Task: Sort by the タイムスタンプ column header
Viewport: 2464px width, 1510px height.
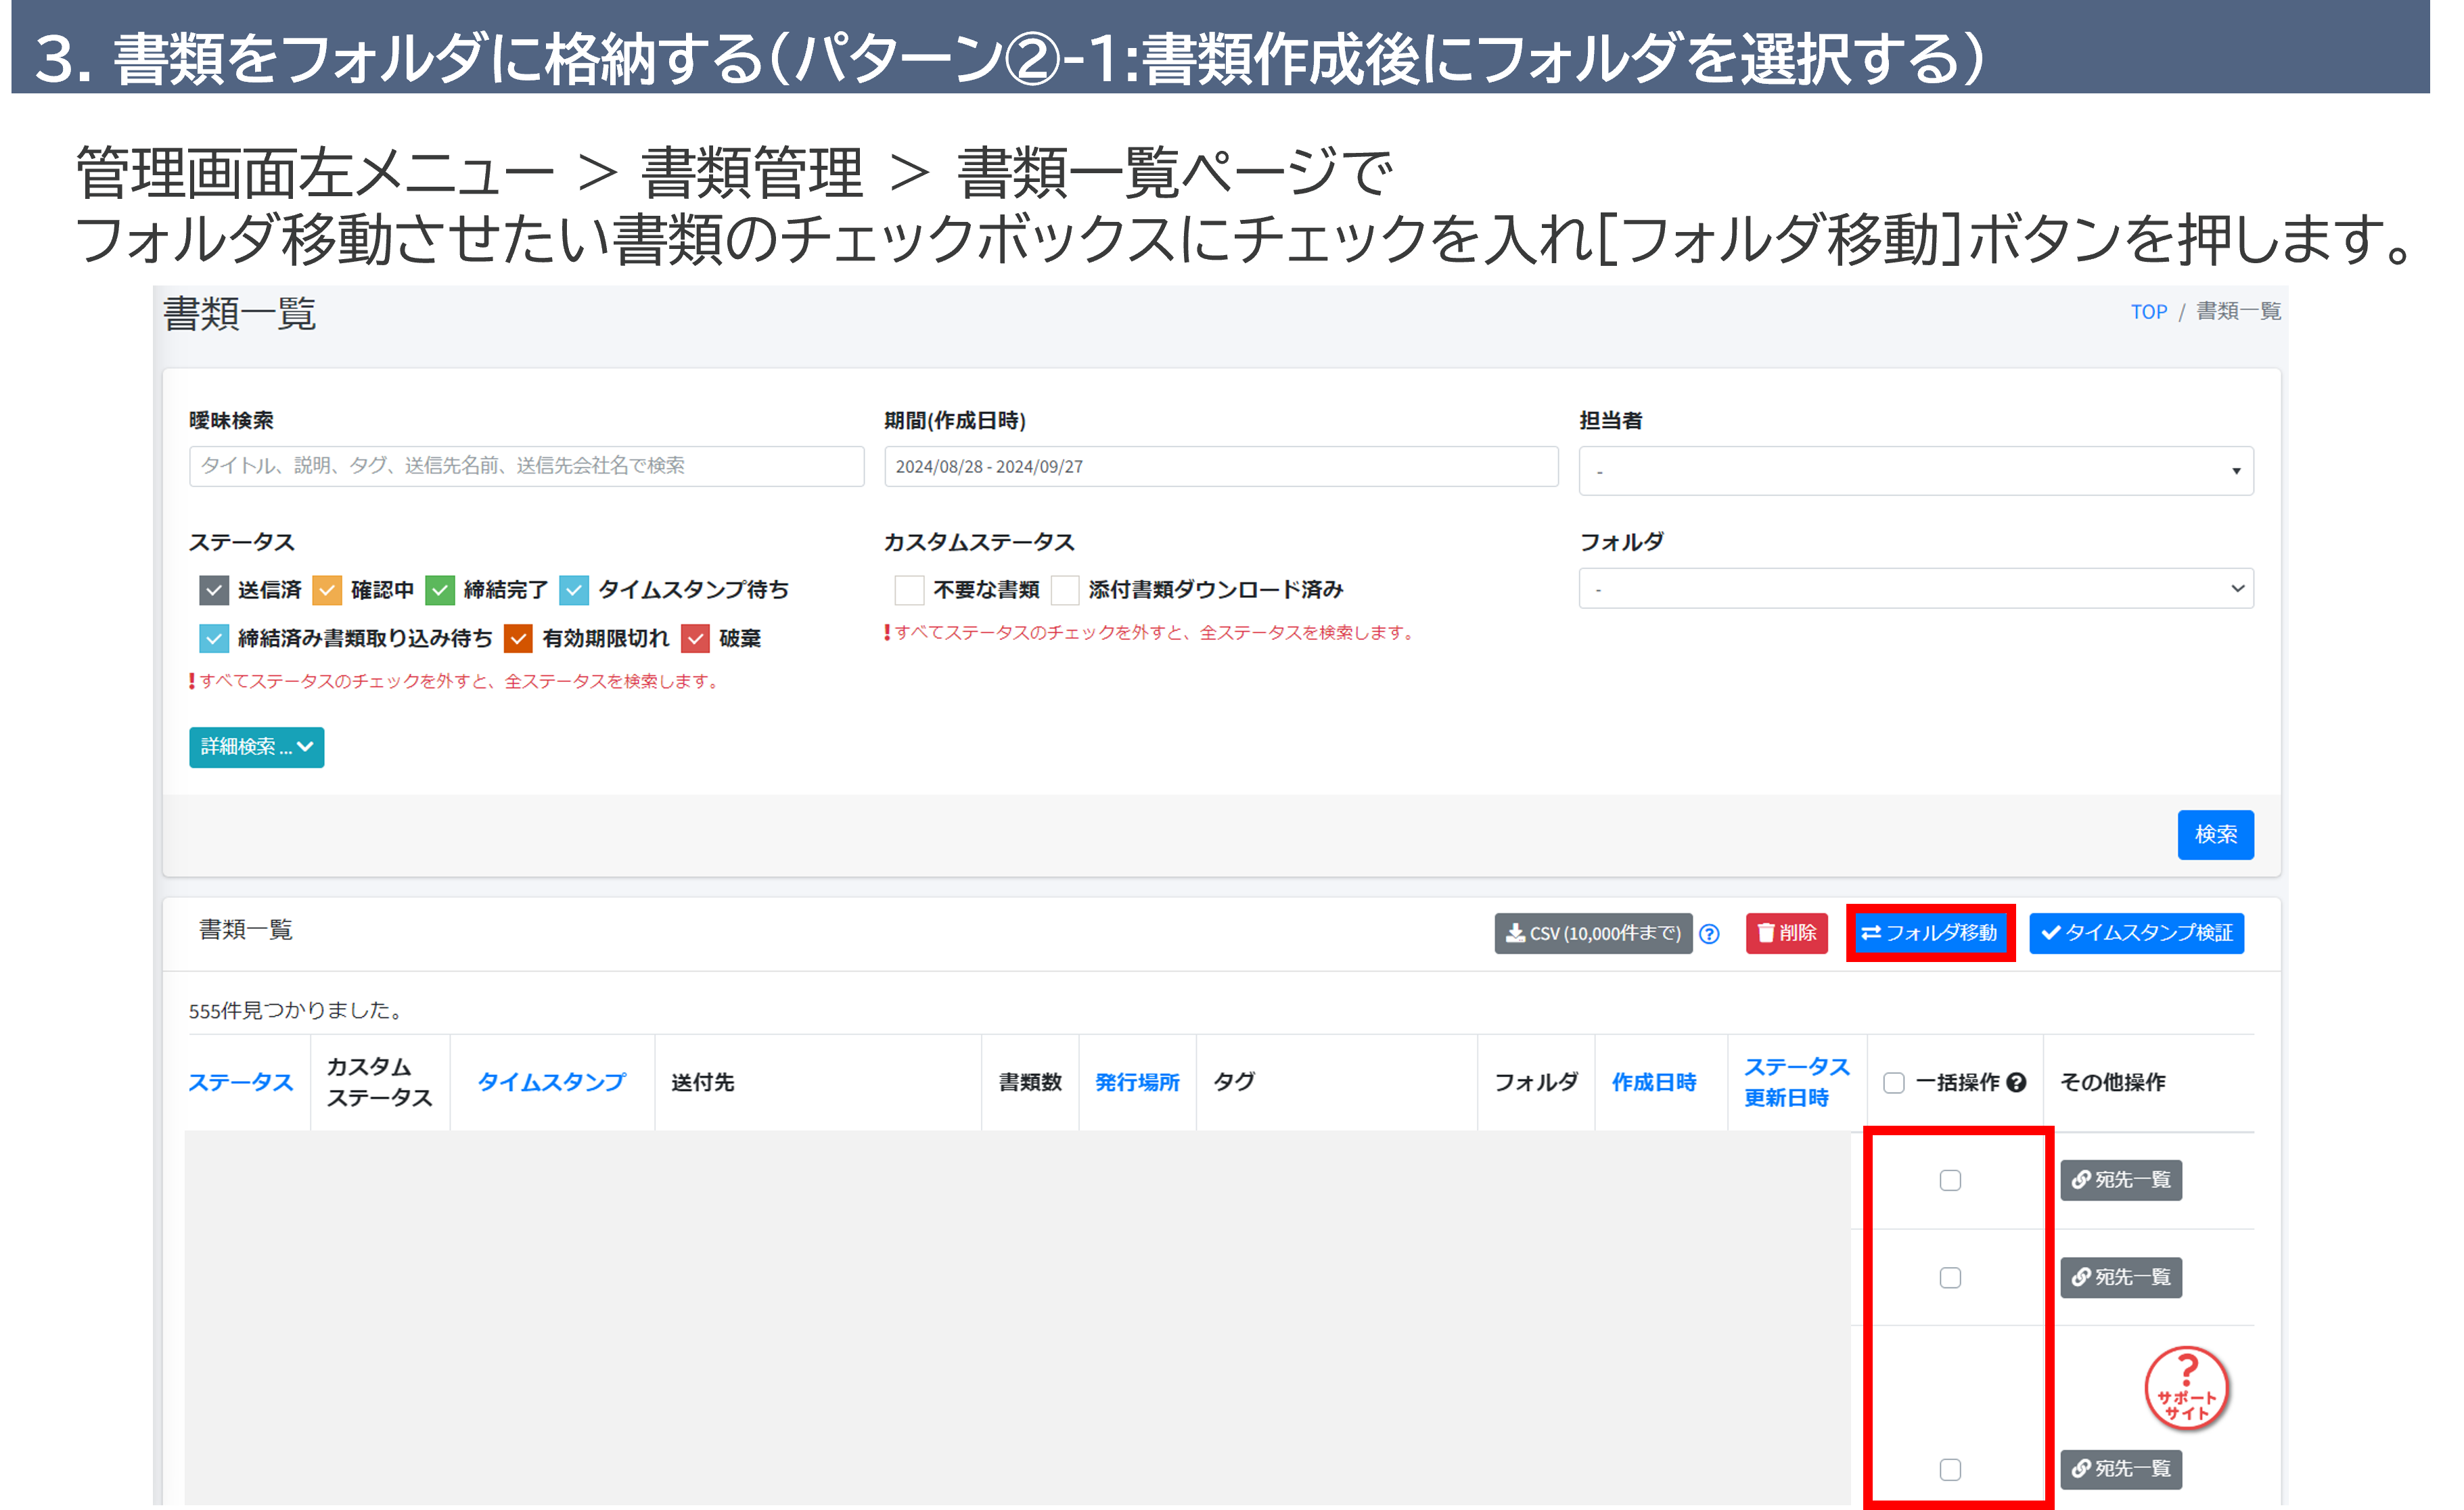Action: (x=551, y=1082)
